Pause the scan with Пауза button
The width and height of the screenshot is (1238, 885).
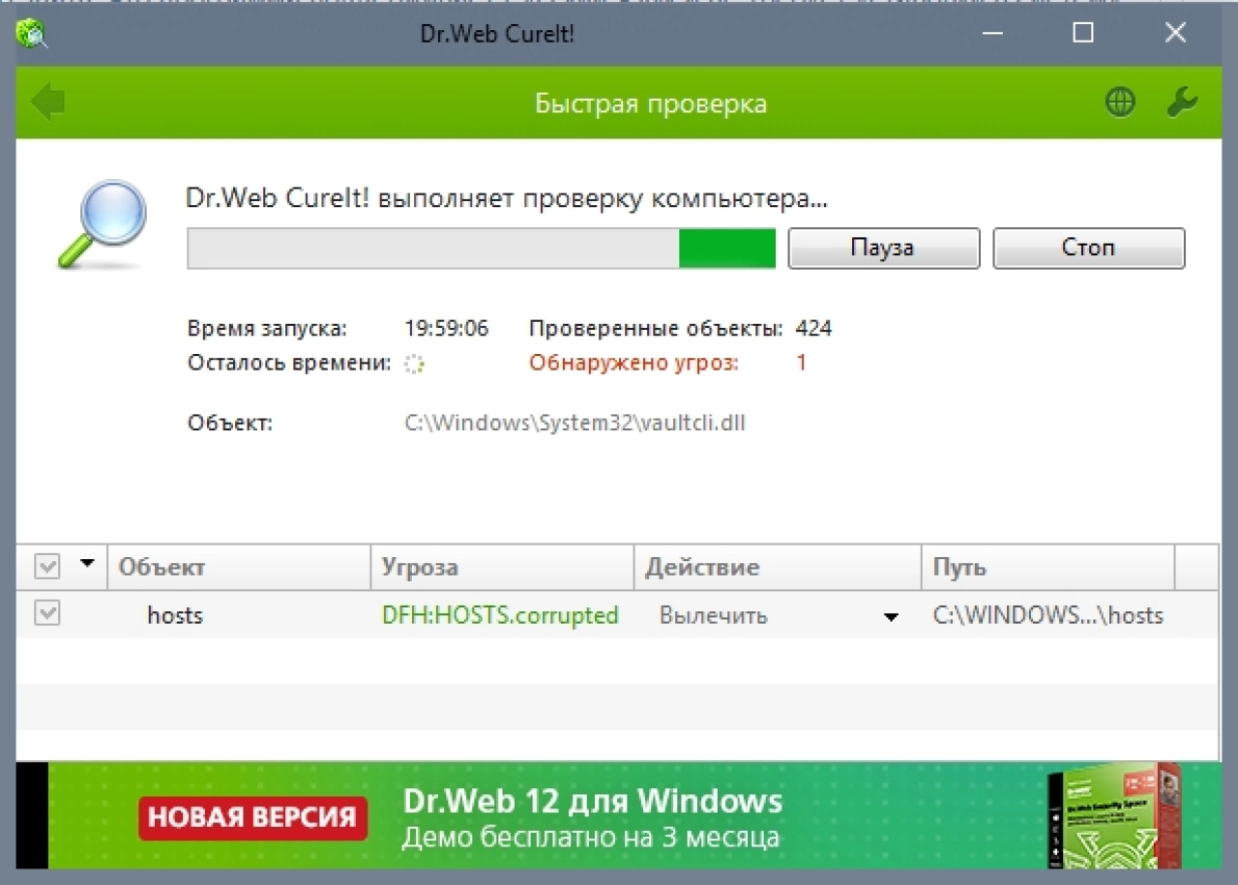(883, 248)
